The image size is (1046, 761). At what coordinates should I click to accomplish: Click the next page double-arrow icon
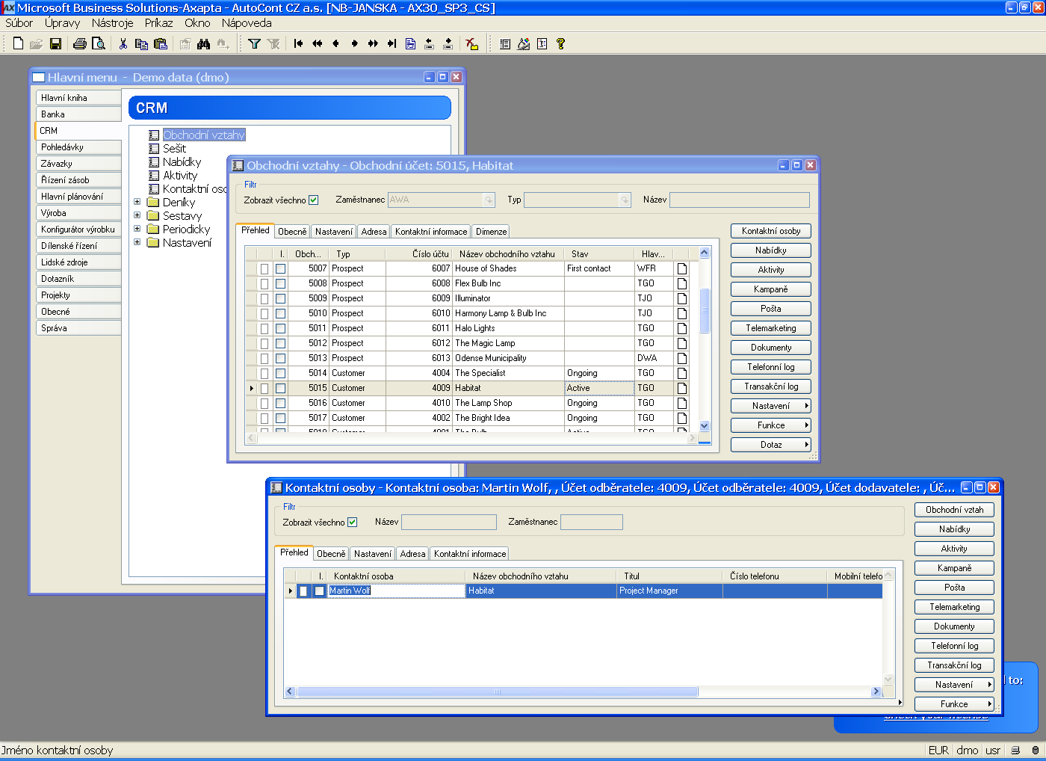373,43
